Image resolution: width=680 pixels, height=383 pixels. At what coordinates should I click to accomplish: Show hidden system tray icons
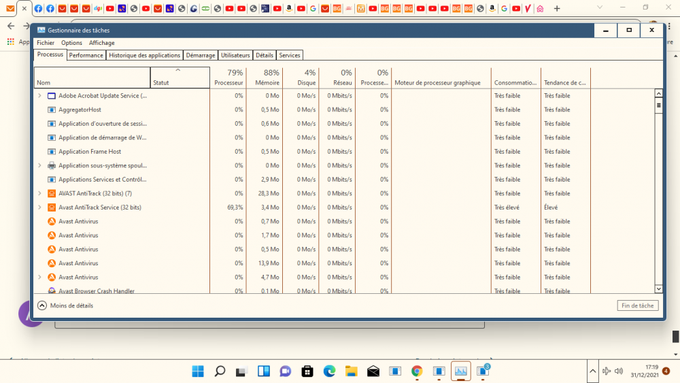click(592, 371)
